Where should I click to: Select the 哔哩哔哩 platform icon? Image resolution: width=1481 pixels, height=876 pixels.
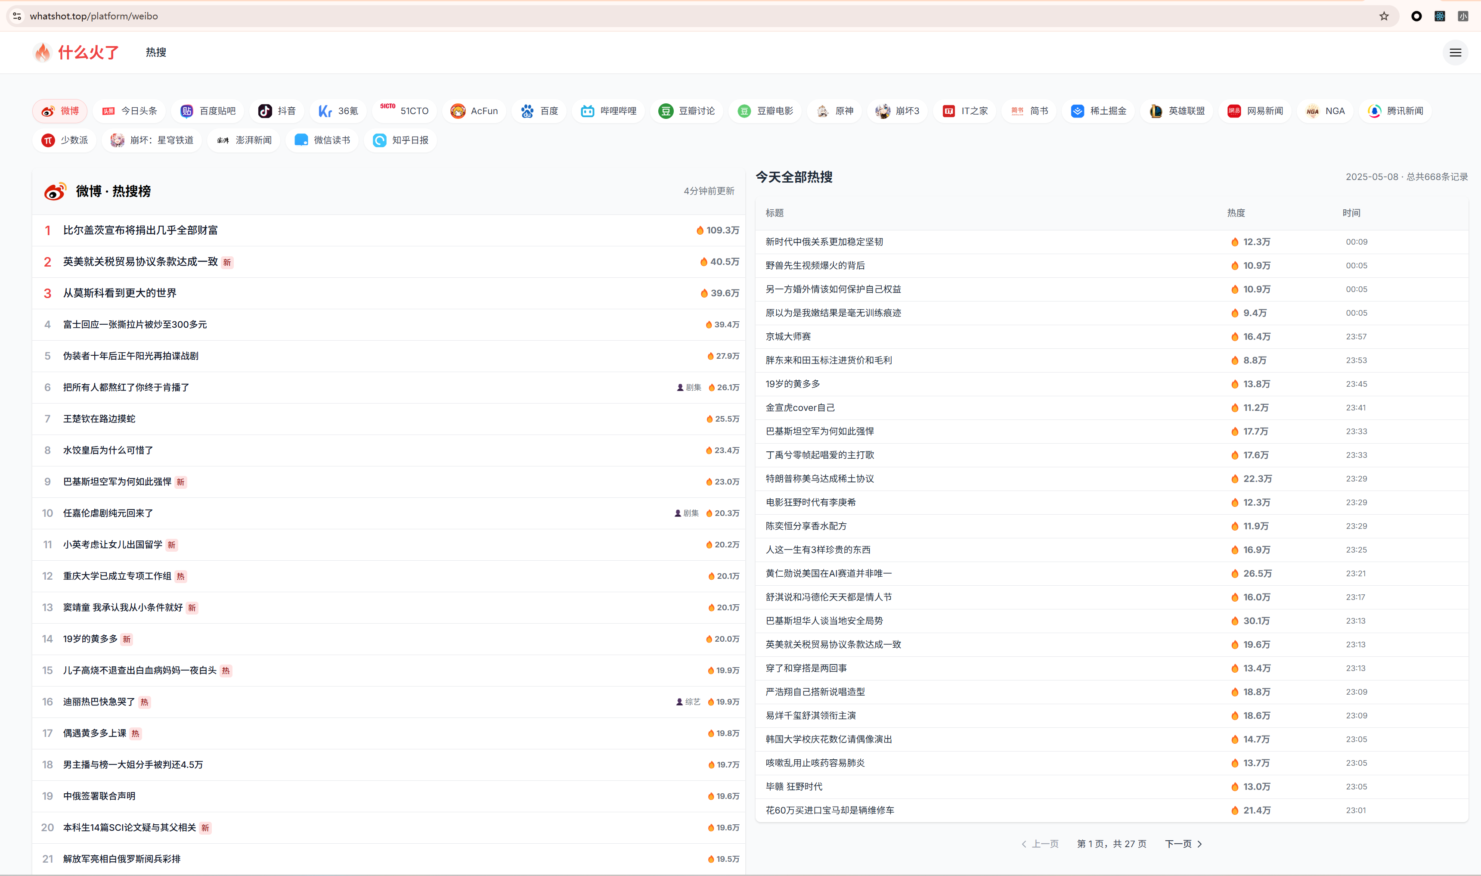pyautogui.click(x=587, y=111)
